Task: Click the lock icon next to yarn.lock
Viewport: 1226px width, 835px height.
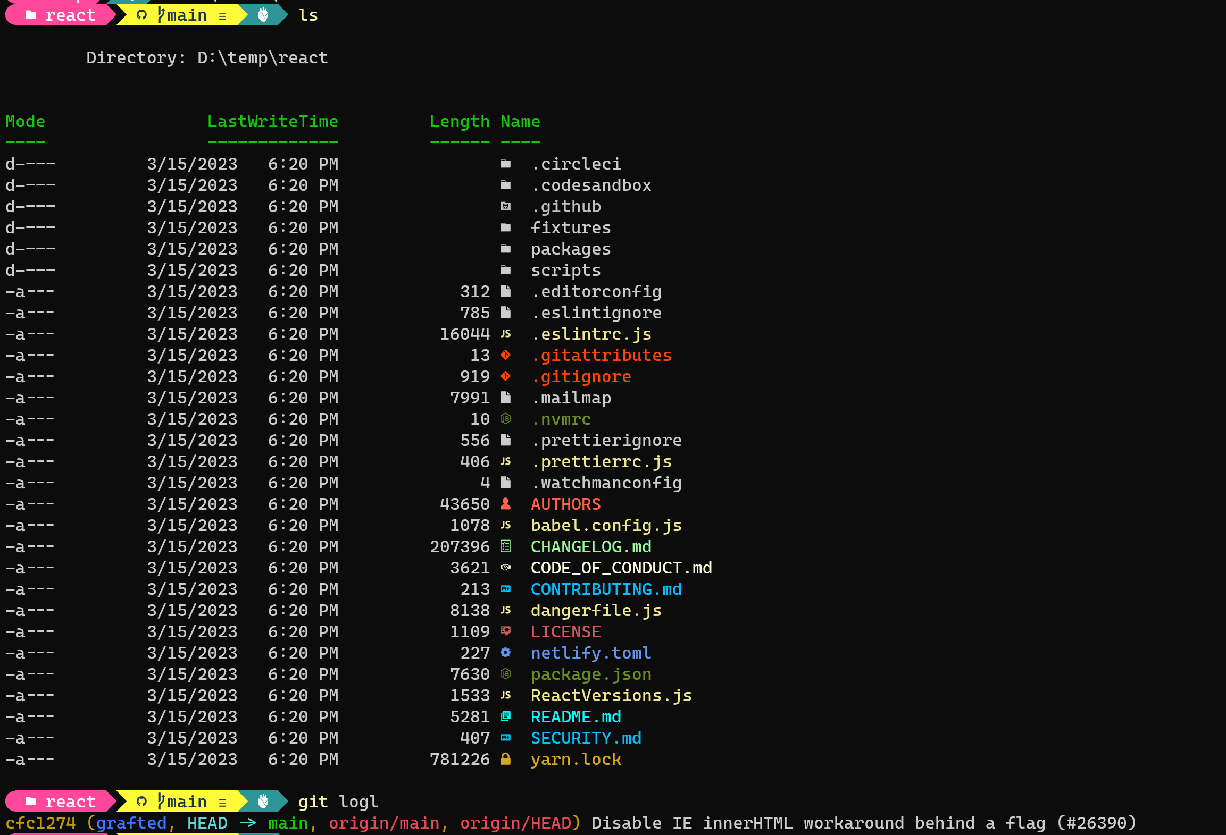Action: (505, 759)
